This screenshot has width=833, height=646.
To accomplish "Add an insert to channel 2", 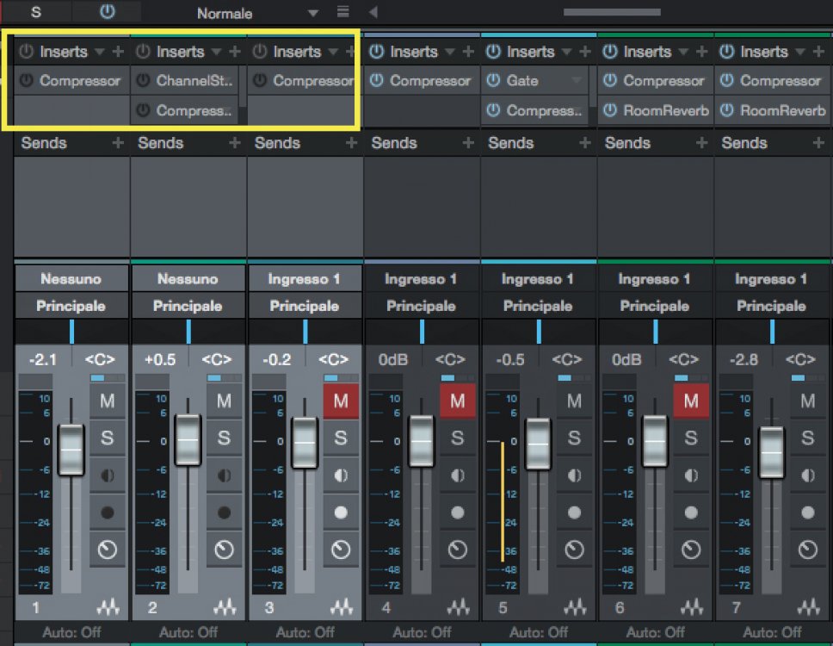I will [x=234, y=52].
